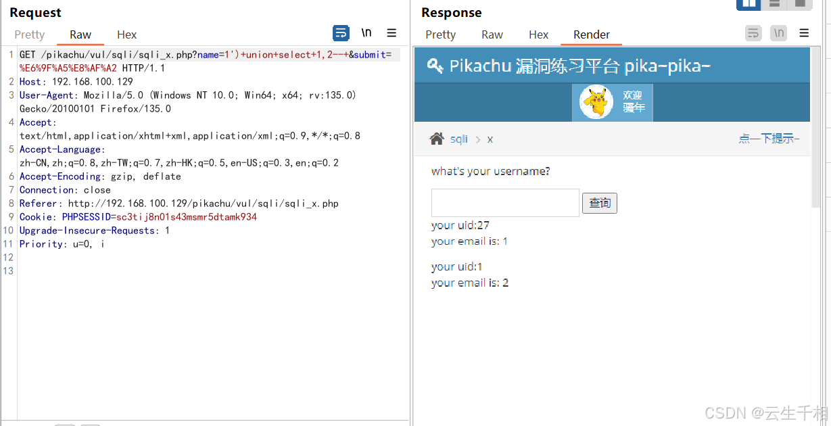Toggle \n display in Response panel
831x426 pixels.
(x=778, y=33)
